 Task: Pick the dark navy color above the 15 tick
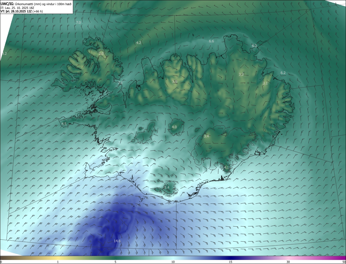pos(231,258)
